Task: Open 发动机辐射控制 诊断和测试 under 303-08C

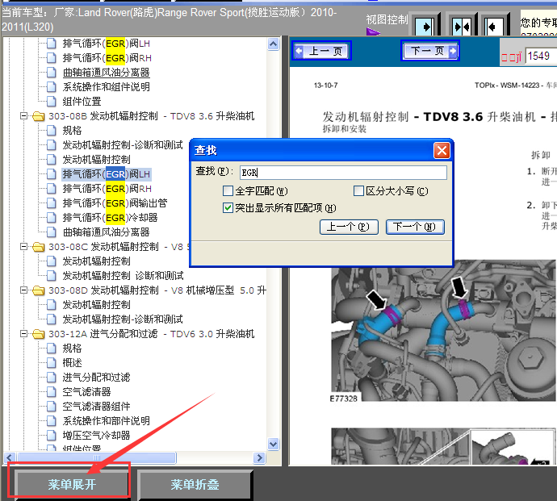Action: coord(123,276)
